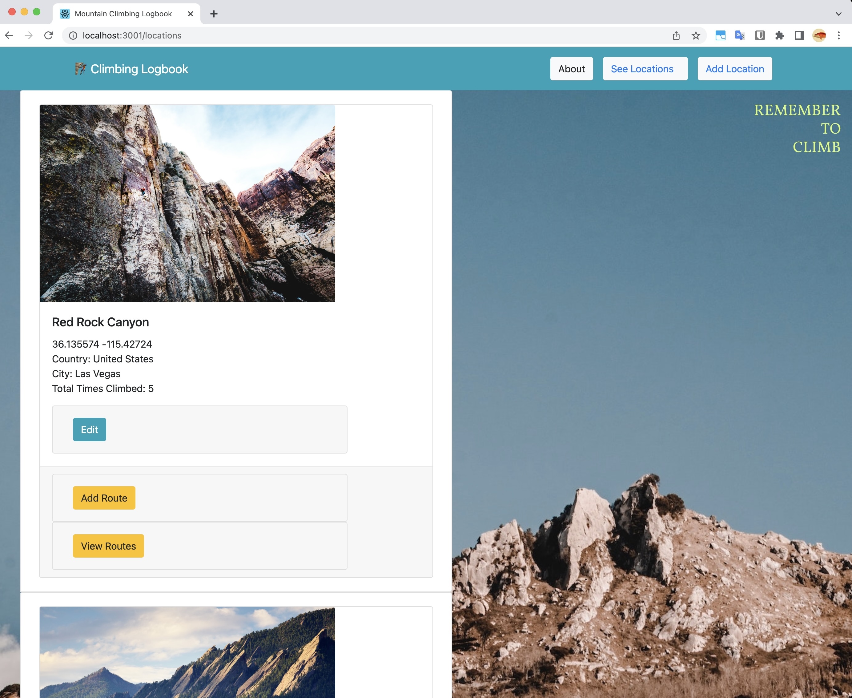This screenshot has height=698, width=852.
Task: Click the browser back arrow
Action: [x=9, y=35]
